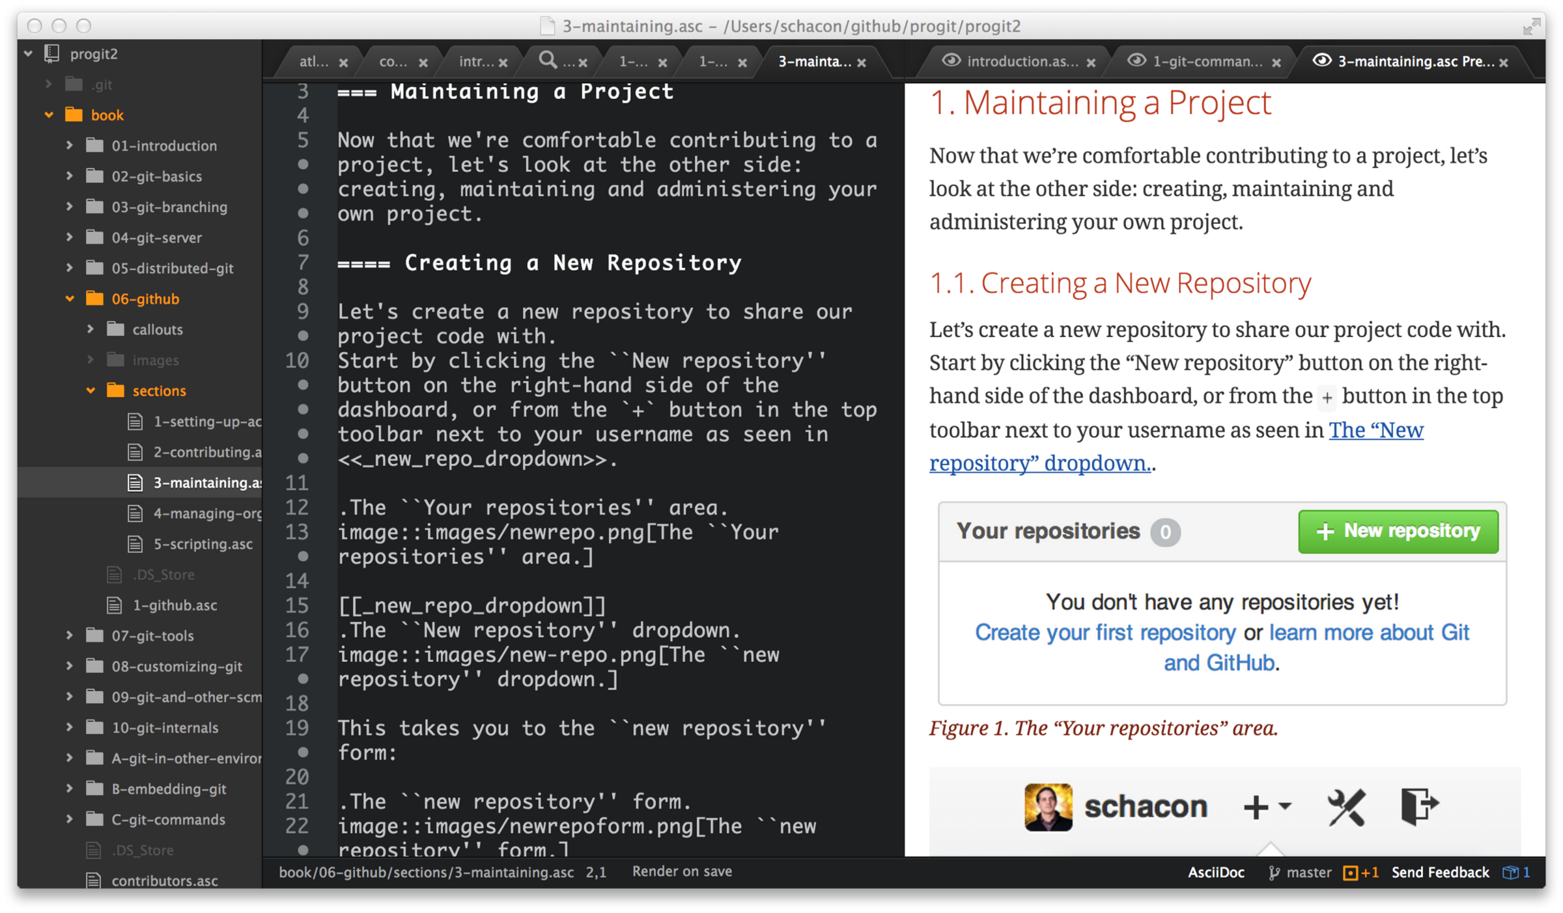
Task: Click Send Feedback in the status bar
Action: tap(1440, 873)
